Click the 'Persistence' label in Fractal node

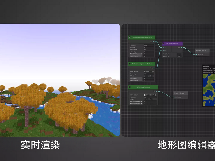click(133, 50)
